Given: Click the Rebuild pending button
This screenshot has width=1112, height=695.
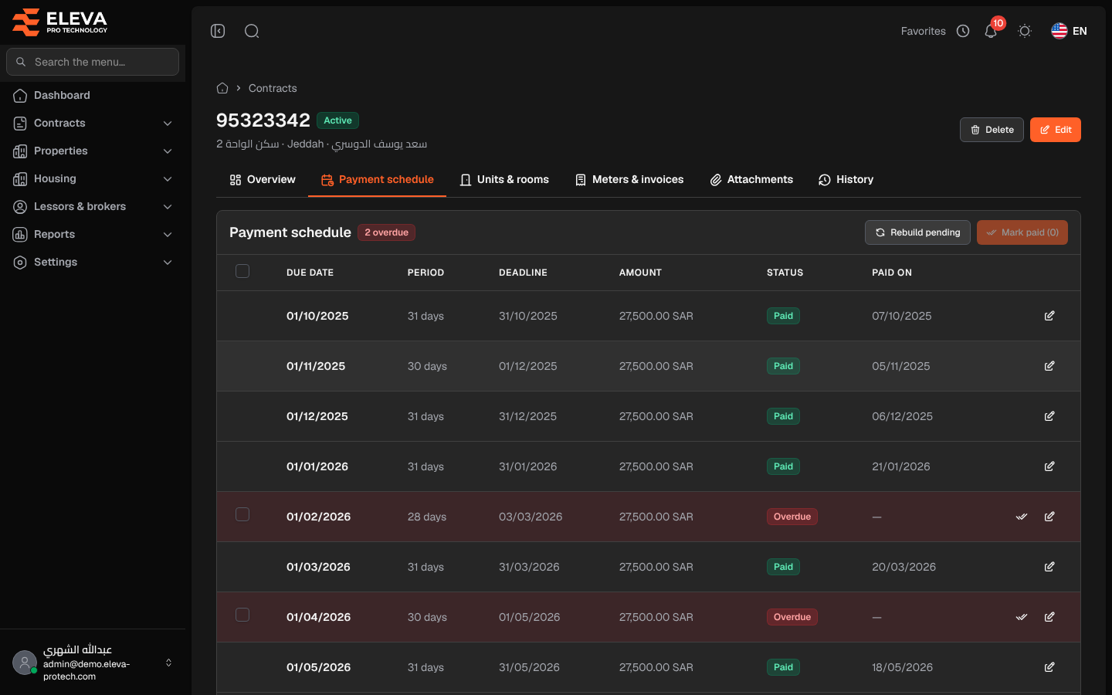Looking at the screenshot, I should [917, 232].
